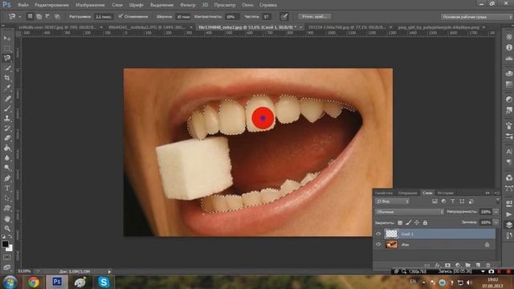Collapse the panel with double arrows
This screenshot has height=289, width=514.
click(x=487, y=193)
